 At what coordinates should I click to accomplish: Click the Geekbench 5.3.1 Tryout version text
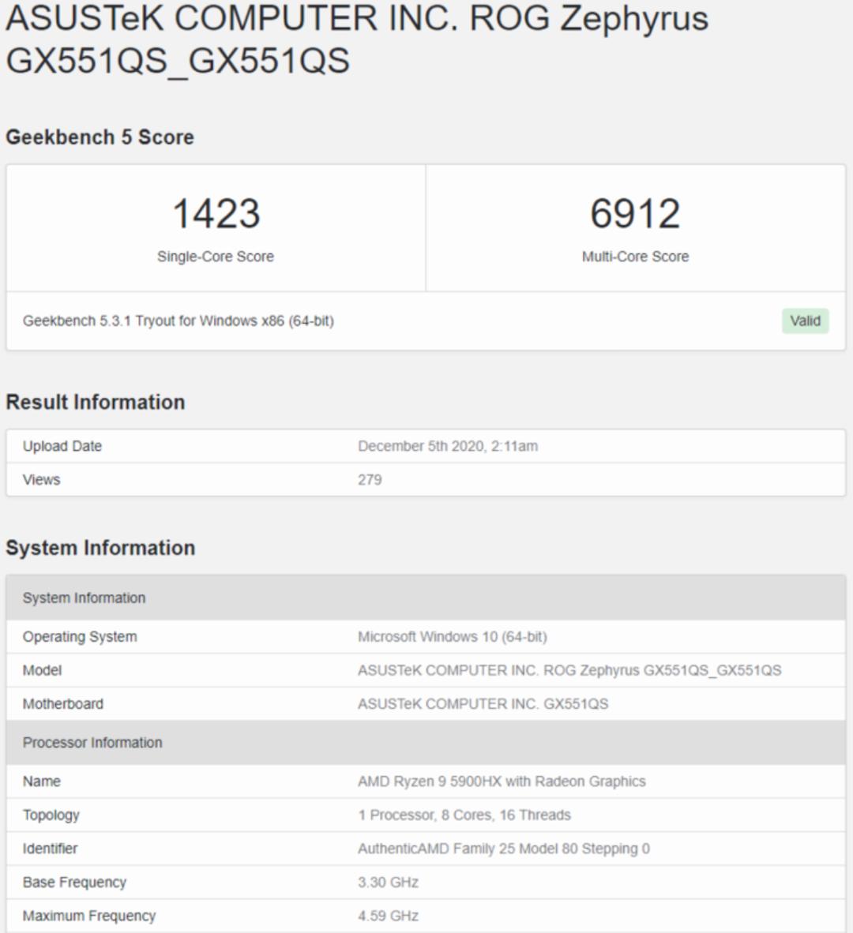(178, 321)
